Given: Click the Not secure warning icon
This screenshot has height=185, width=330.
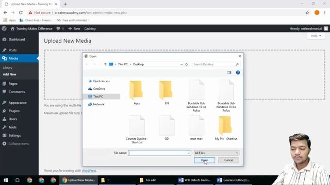Looking at the screenshot, I should (30, 12).
